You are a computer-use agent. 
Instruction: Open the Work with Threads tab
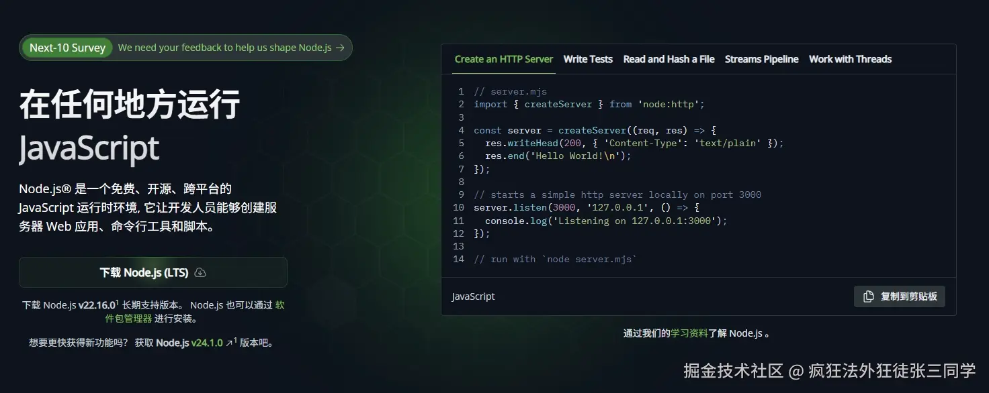coord(850,59)
